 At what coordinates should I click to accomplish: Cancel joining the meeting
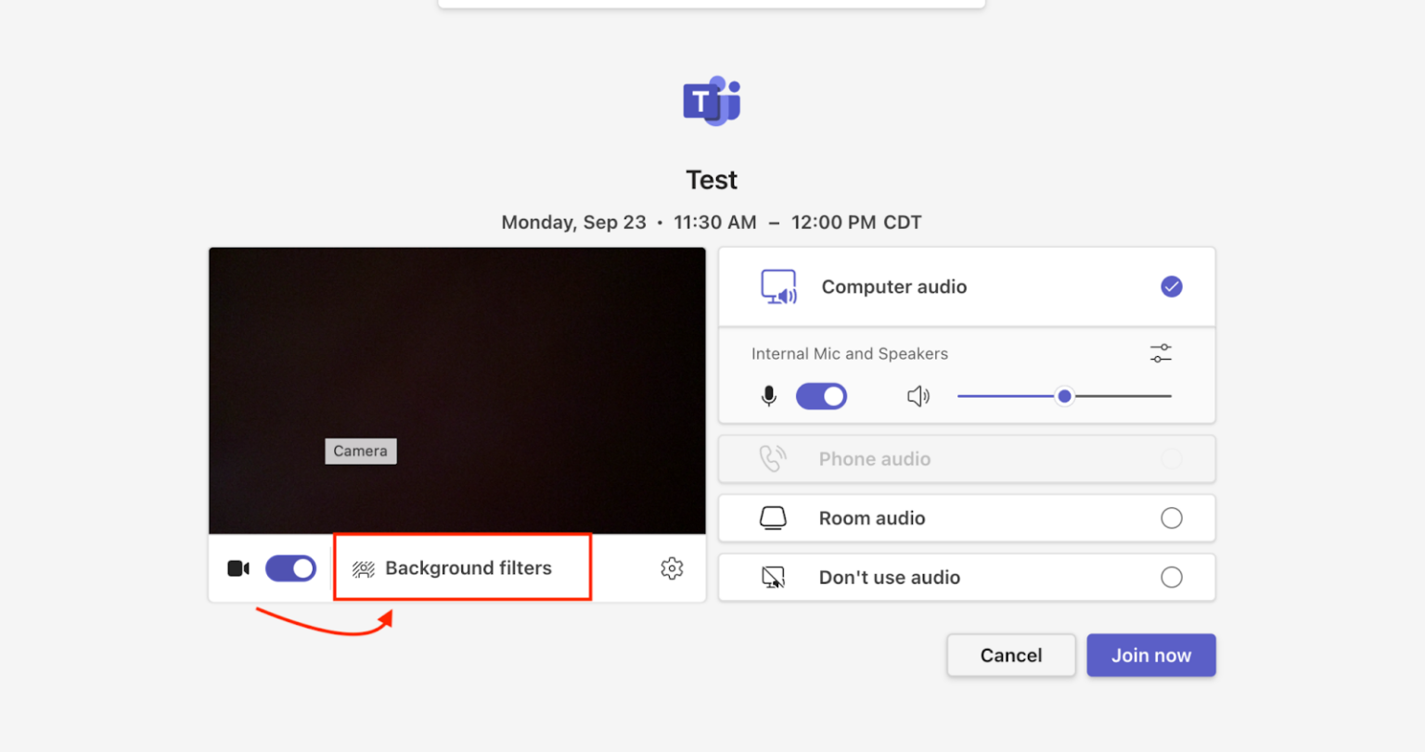click(x=1010, y=655)
